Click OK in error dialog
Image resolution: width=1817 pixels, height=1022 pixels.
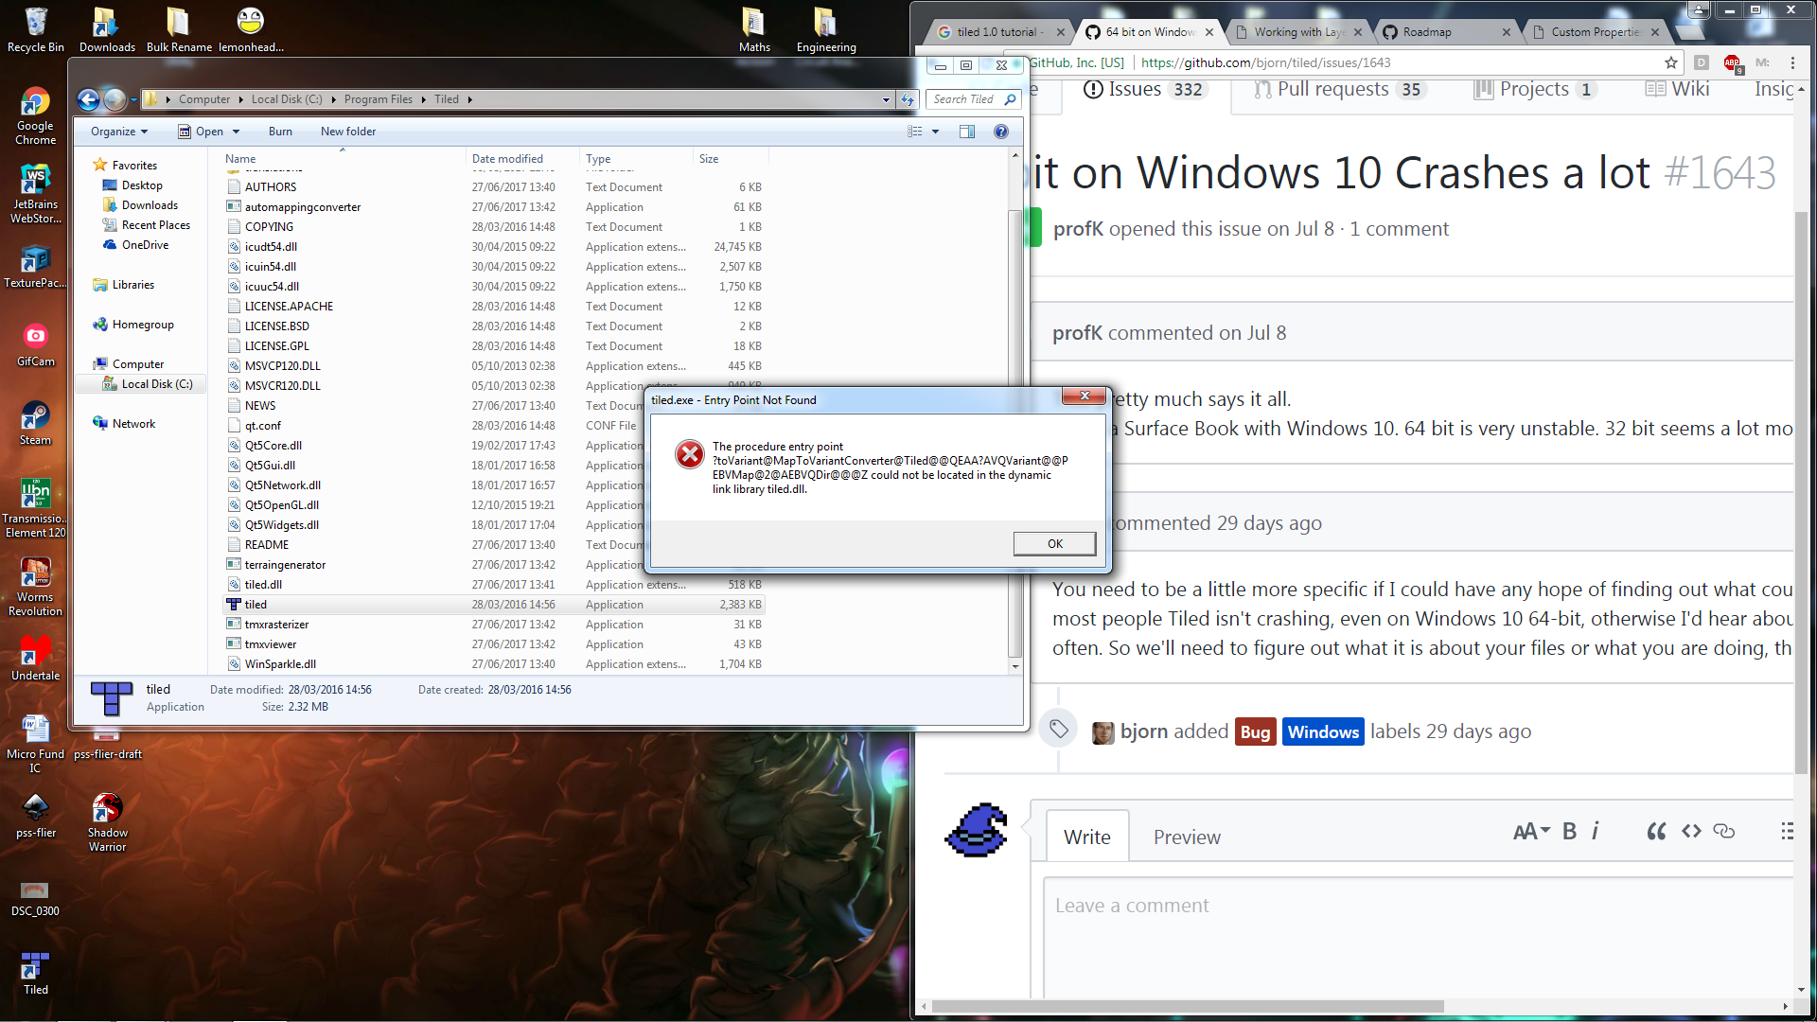pos(1054,543)
